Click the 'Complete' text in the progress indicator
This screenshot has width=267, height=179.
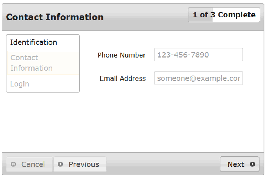237,15
